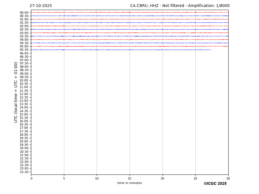Select the CA.CBRU..HHZ plot title
The height and width of the screenshot is (194, 259).
tap(180, 6)
